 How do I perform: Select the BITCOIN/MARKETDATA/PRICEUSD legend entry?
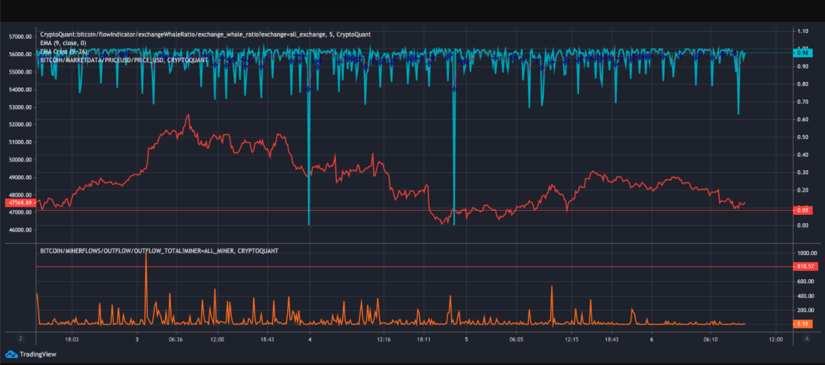tap(124, 59)
